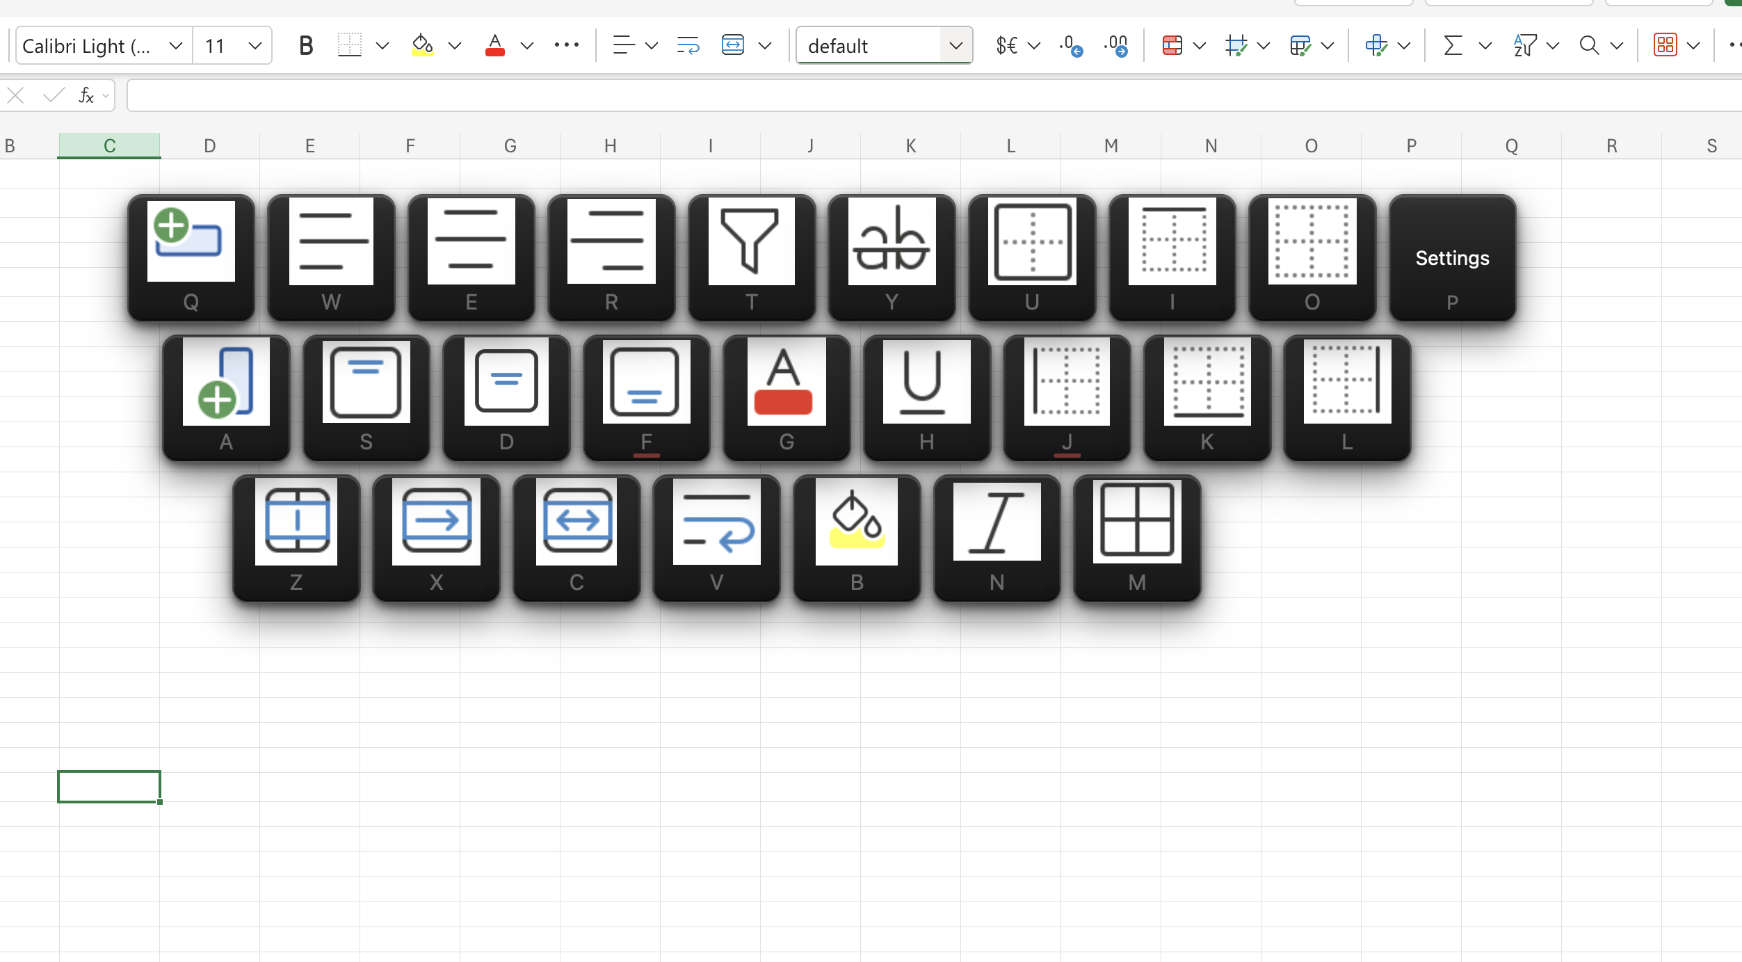
Task: Click the conditional formatting icon
Action: [x=1172, y=45]
